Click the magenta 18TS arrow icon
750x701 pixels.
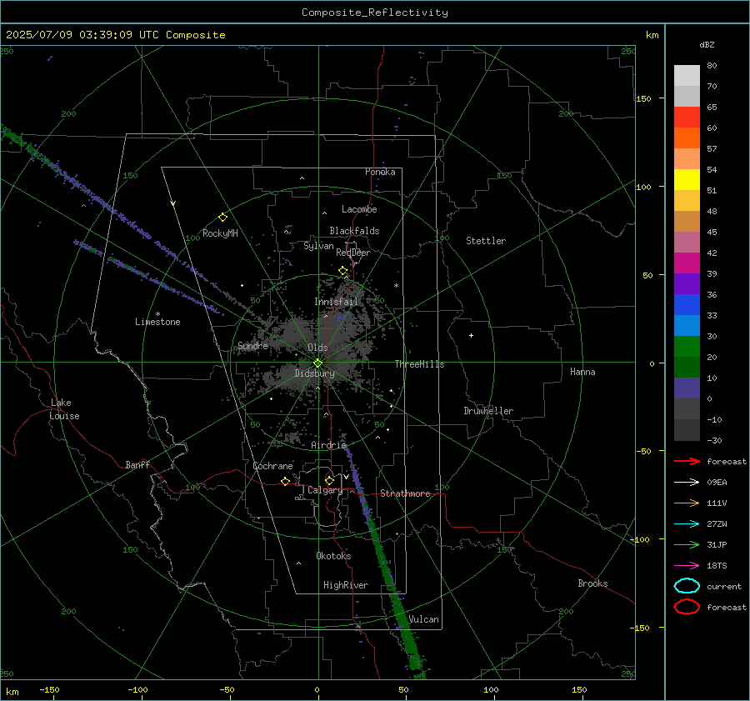click(687, 566)
